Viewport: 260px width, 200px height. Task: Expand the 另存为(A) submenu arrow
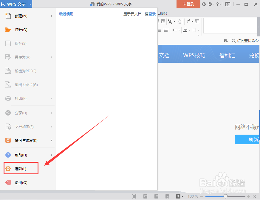click(52, 57)
